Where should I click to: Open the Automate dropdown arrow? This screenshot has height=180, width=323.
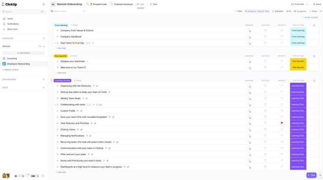tap(307, 4)
